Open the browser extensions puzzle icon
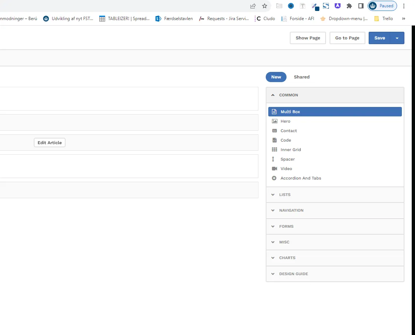 pos(349,6)
